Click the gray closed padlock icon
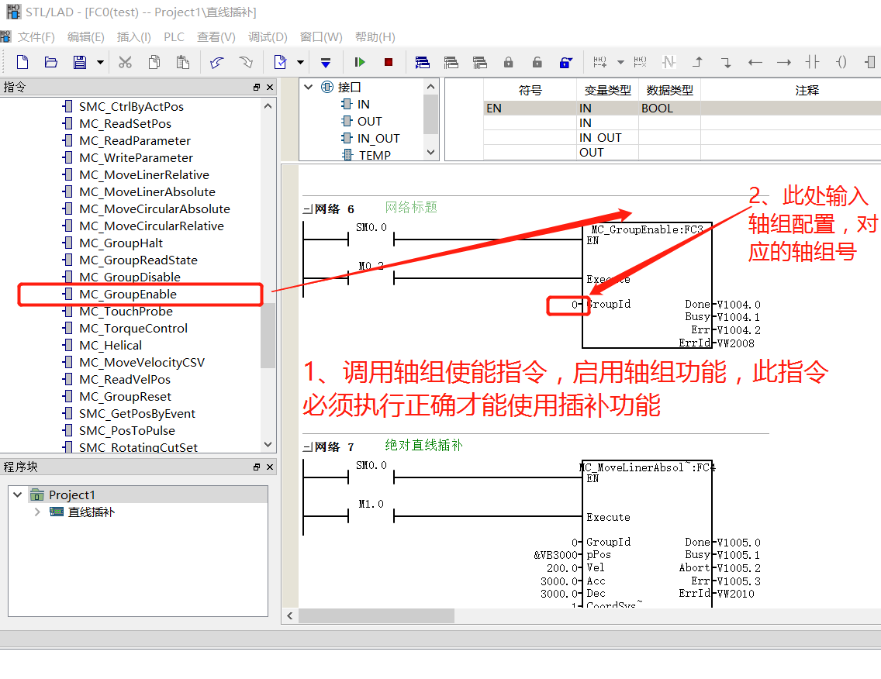 click(x=509, y=62)
